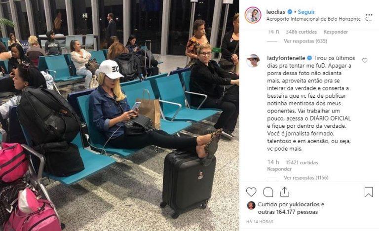Open the three-dots options menu

tap(369, 15)
